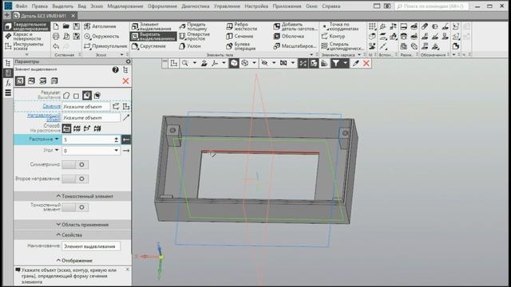The height and width of the screenshot is (287, 511).
Task: Open the Файл menu
Action: (22, 6)
